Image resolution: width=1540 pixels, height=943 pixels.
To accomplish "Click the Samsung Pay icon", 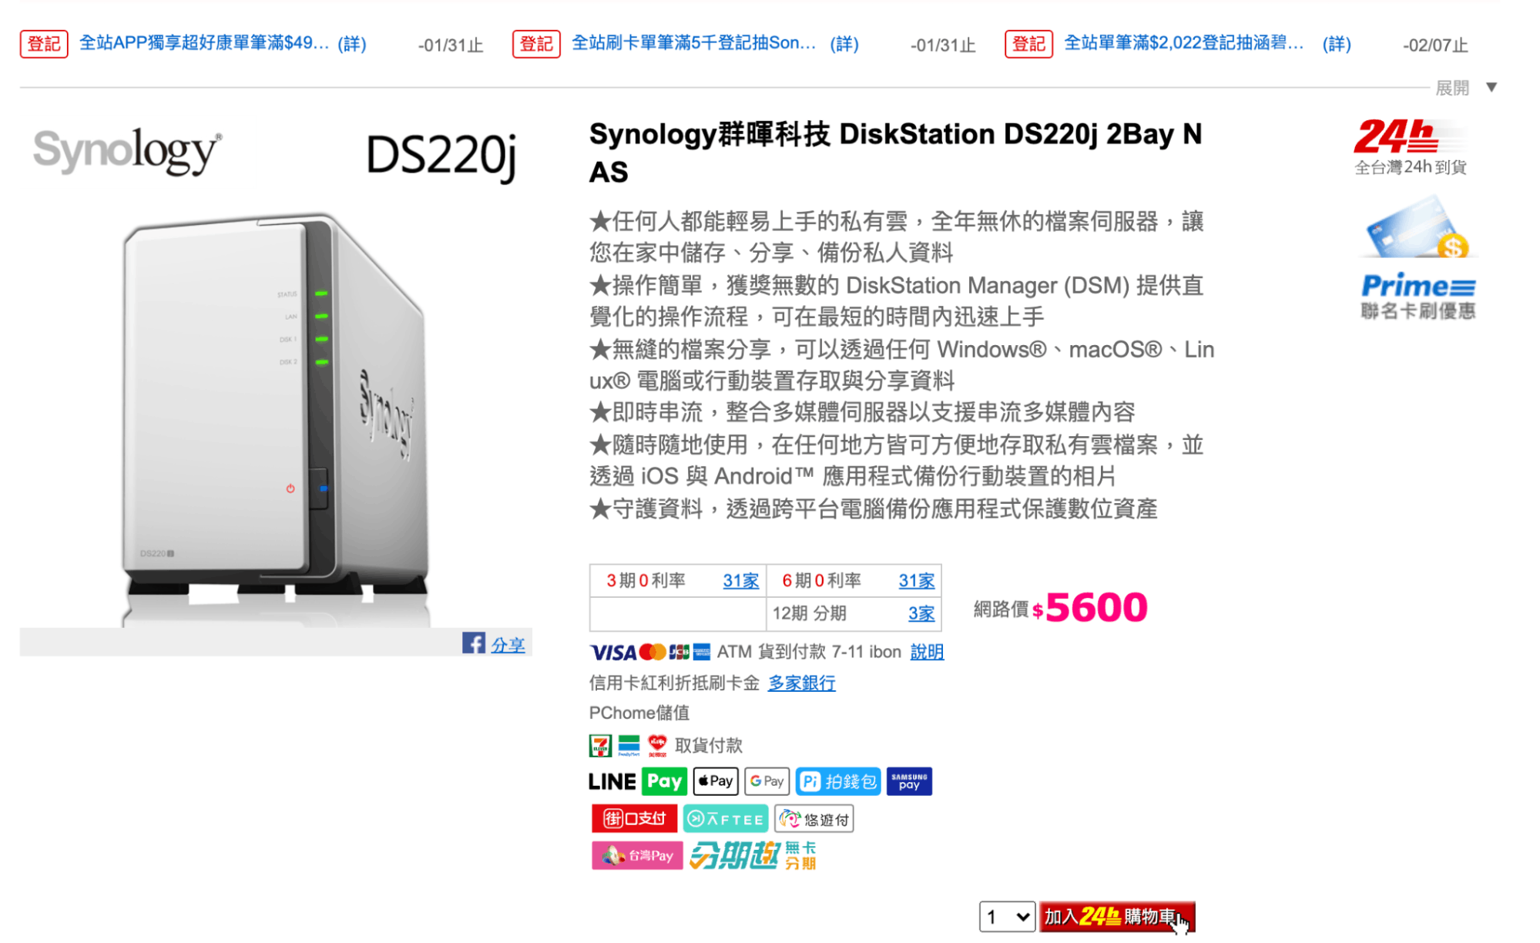I will click(909, 781).
